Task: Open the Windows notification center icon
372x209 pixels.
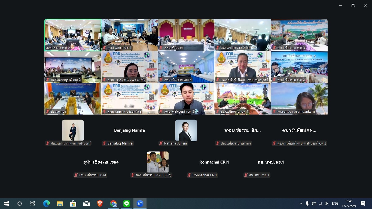Action: (363, 204)
